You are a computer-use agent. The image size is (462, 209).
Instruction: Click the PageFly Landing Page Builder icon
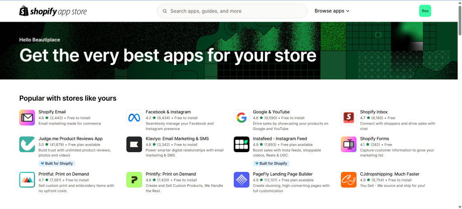tap(241, 179)
